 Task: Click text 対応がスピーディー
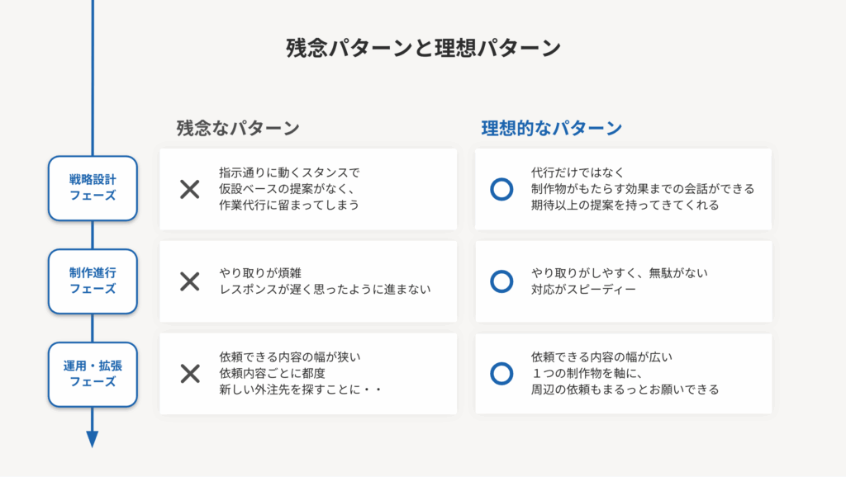tap(583, 290)
